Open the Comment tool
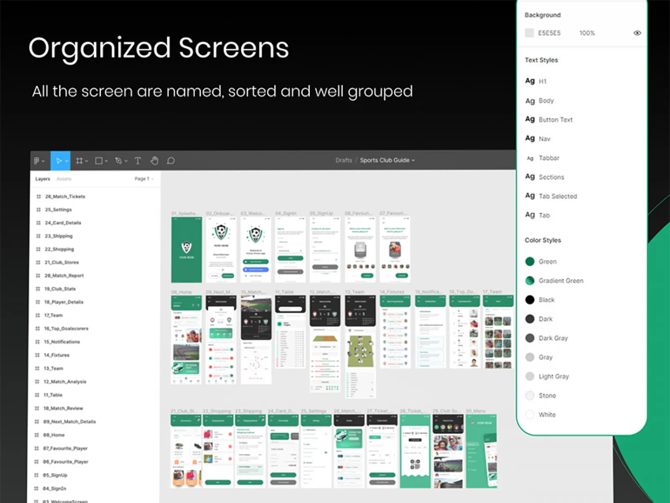This screenshot has width=670, height=503. coord(171,161)
